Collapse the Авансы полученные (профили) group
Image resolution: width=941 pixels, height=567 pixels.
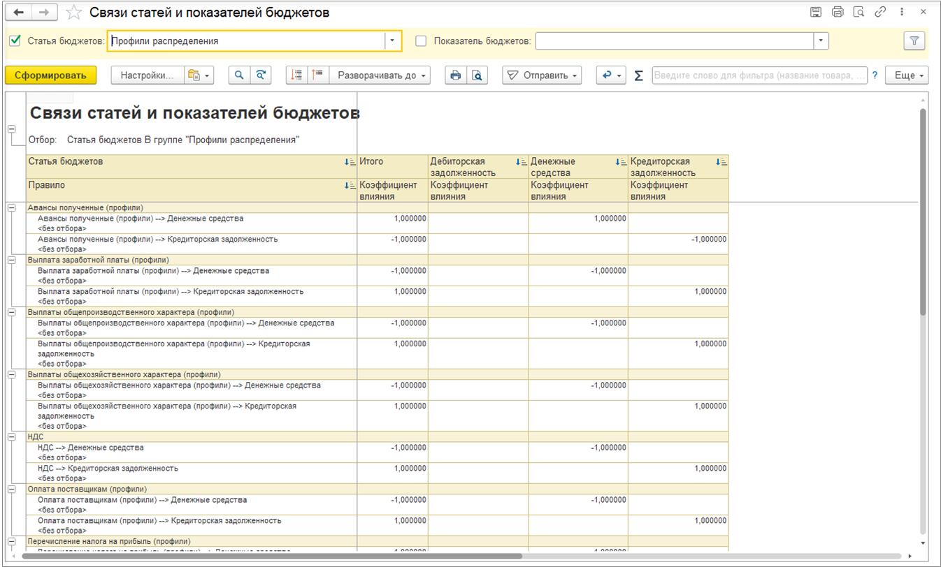tap(11, 207)
